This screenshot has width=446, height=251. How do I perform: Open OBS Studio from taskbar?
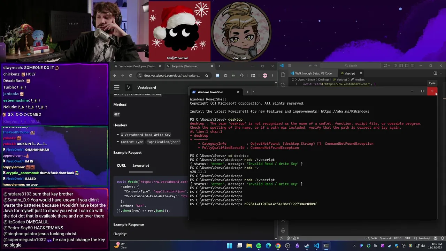(287, 246)
